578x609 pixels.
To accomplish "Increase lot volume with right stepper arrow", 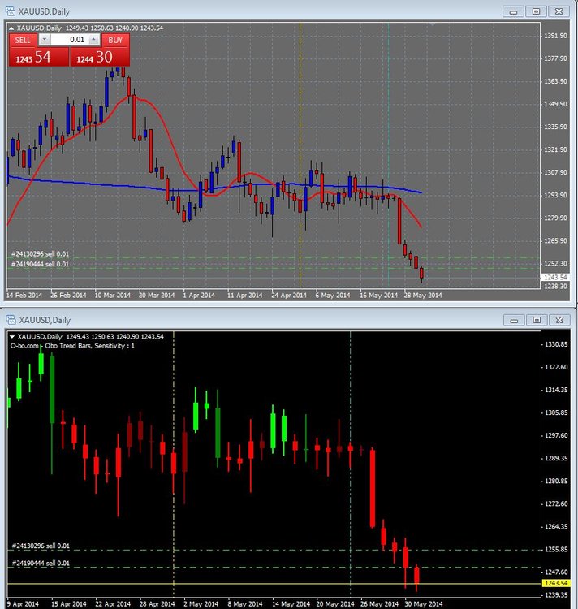I will click(94, 40).
